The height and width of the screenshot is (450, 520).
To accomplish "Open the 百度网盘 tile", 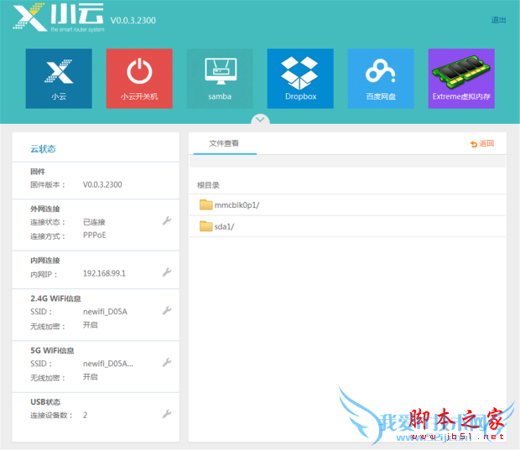I will point(381,79).
